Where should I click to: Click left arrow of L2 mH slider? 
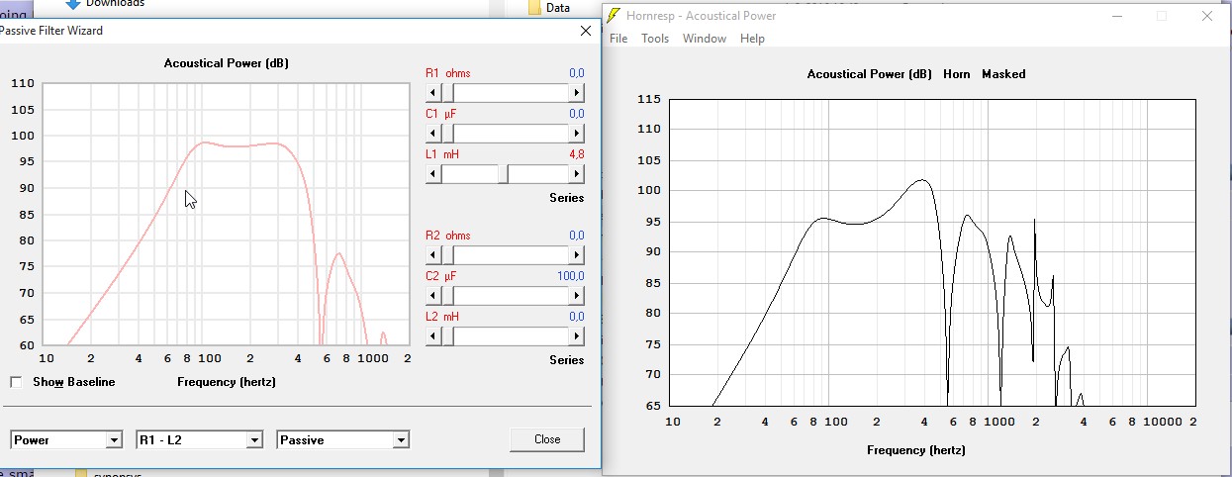(432, 336)
